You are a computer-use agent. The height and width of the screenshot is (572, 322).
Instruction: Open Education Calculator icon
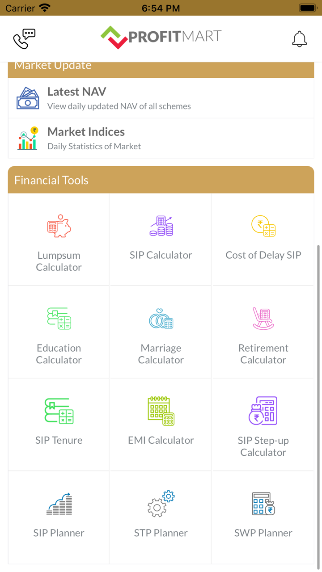[x=59, y=319]
